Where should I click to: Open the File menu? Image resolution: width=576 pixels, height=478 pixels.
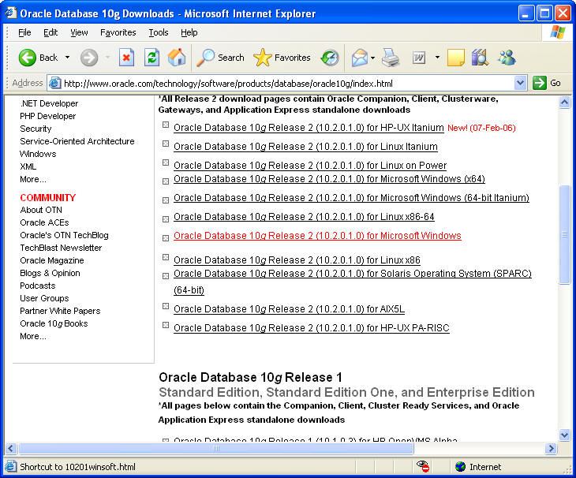point(24,32)
